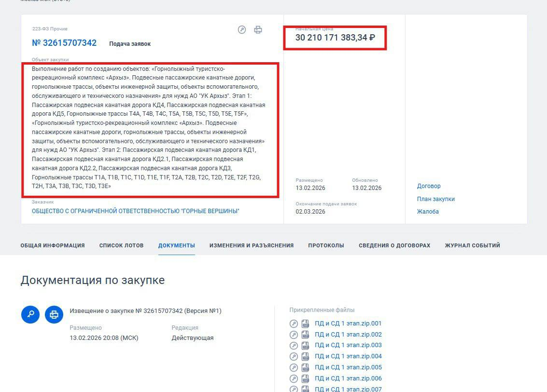Open purchase number № 32615707342 link
Viewport: 547px width, 392px height.
click(x=64, y=43)
